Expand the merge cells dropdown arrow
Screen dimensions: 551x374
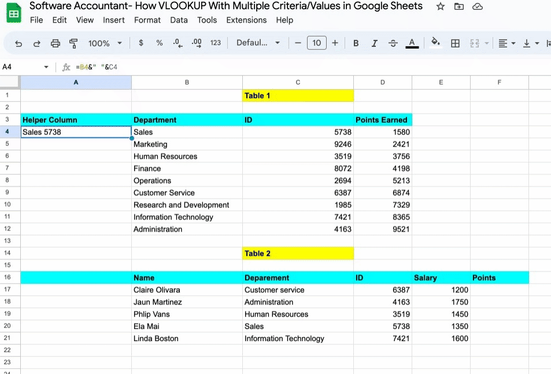click(487, 43)
